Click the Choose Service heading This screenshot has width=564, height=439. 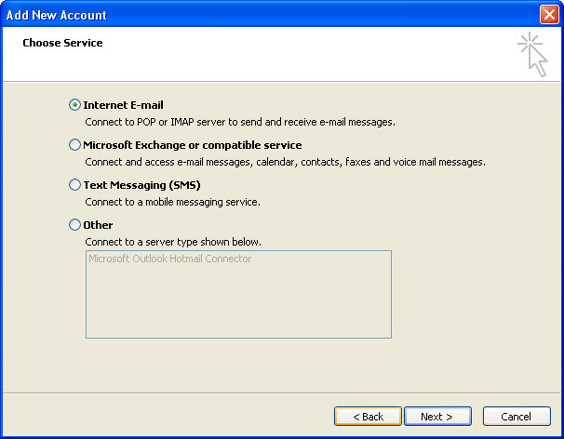click(62, 43)
